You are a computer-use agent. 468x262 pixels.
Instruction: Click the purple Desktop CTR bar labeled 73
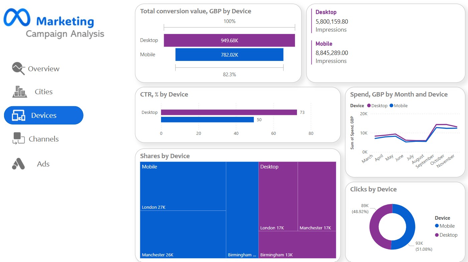[x=229, y=113]
